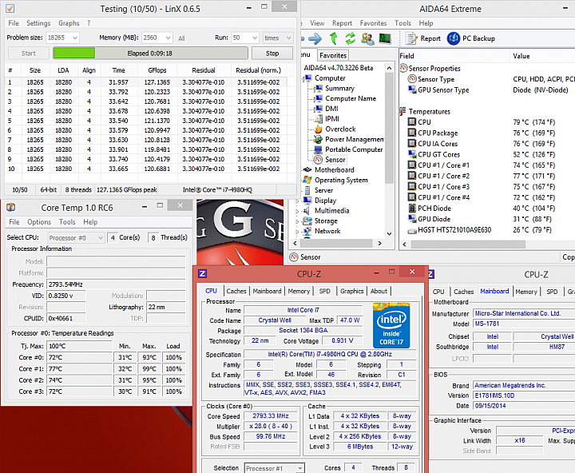
Task: Open Select CPU dropdown in Core Temp
Action: pos(76,238)
